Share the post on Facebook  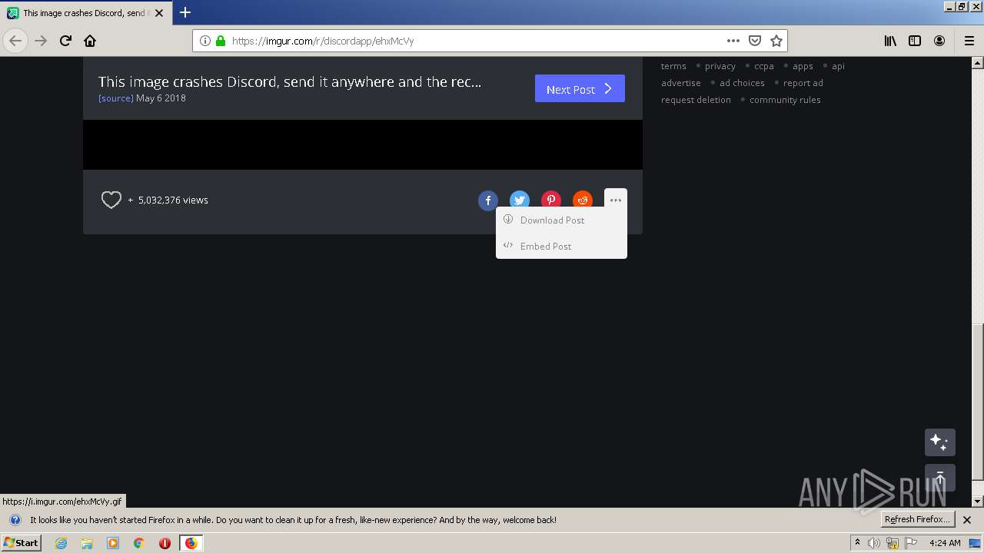488,200
